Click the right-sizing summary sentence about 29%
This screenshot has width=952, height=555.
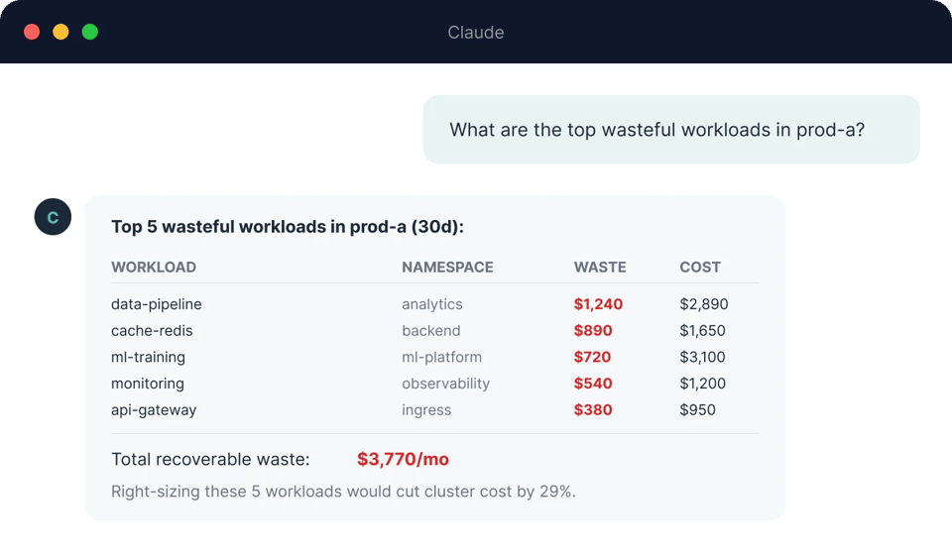click(x=343, y=492)
